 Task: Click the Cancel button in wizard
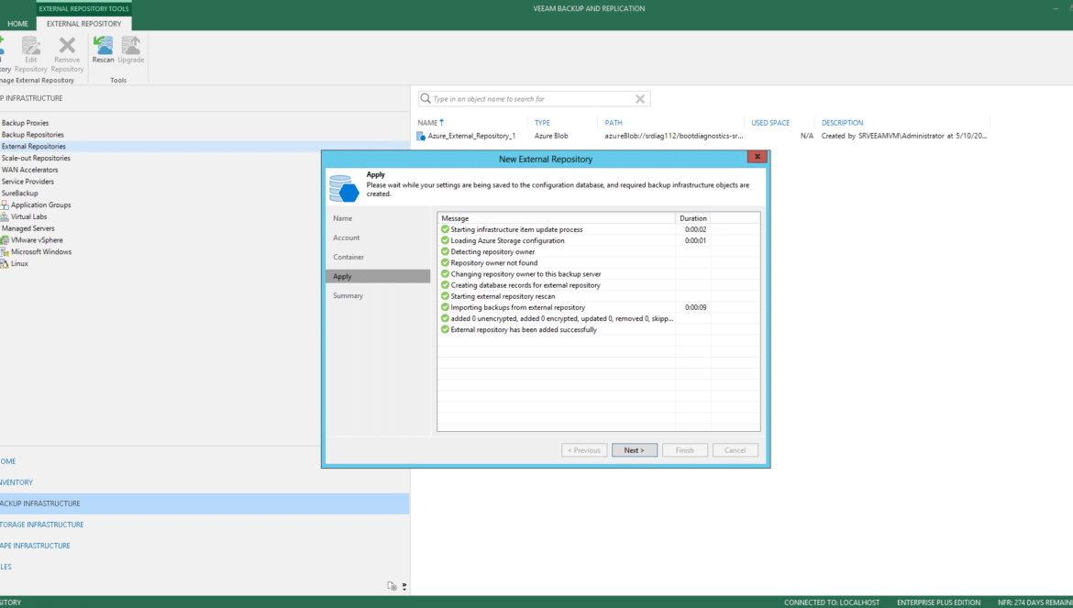pos(735,450)
